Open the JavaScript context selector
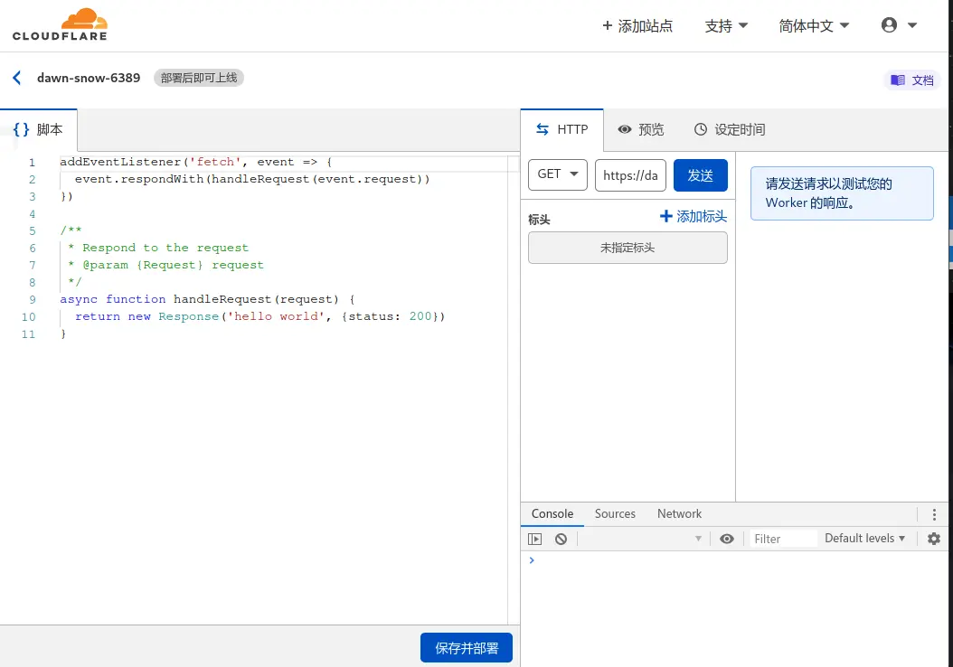The image size is (953, 667). pos(642,539)
